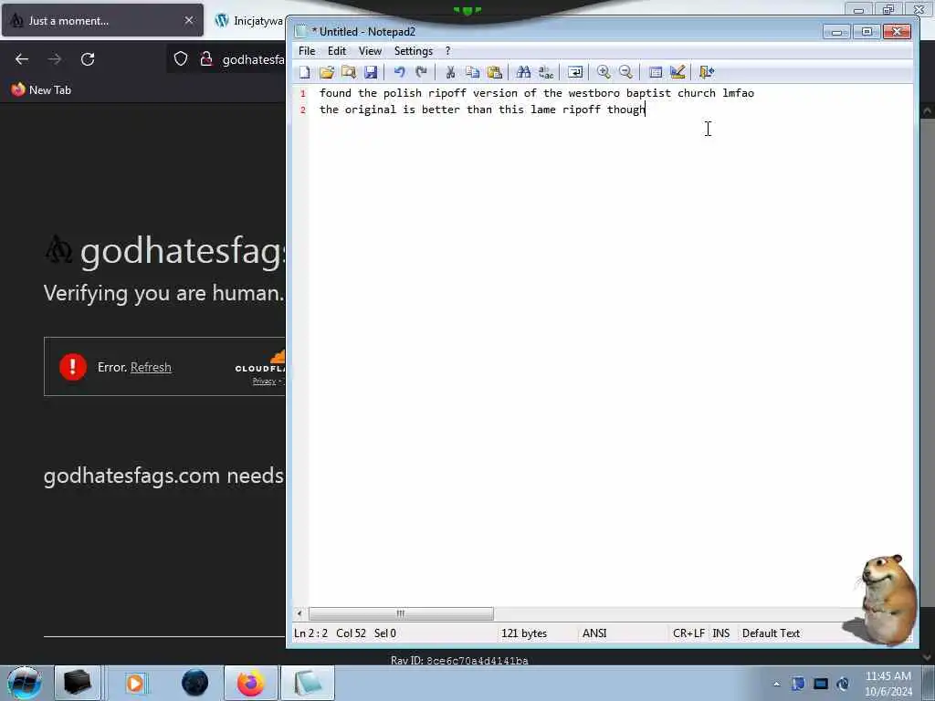
Task: Open the Windows Start menu orb
Action: 25,683
